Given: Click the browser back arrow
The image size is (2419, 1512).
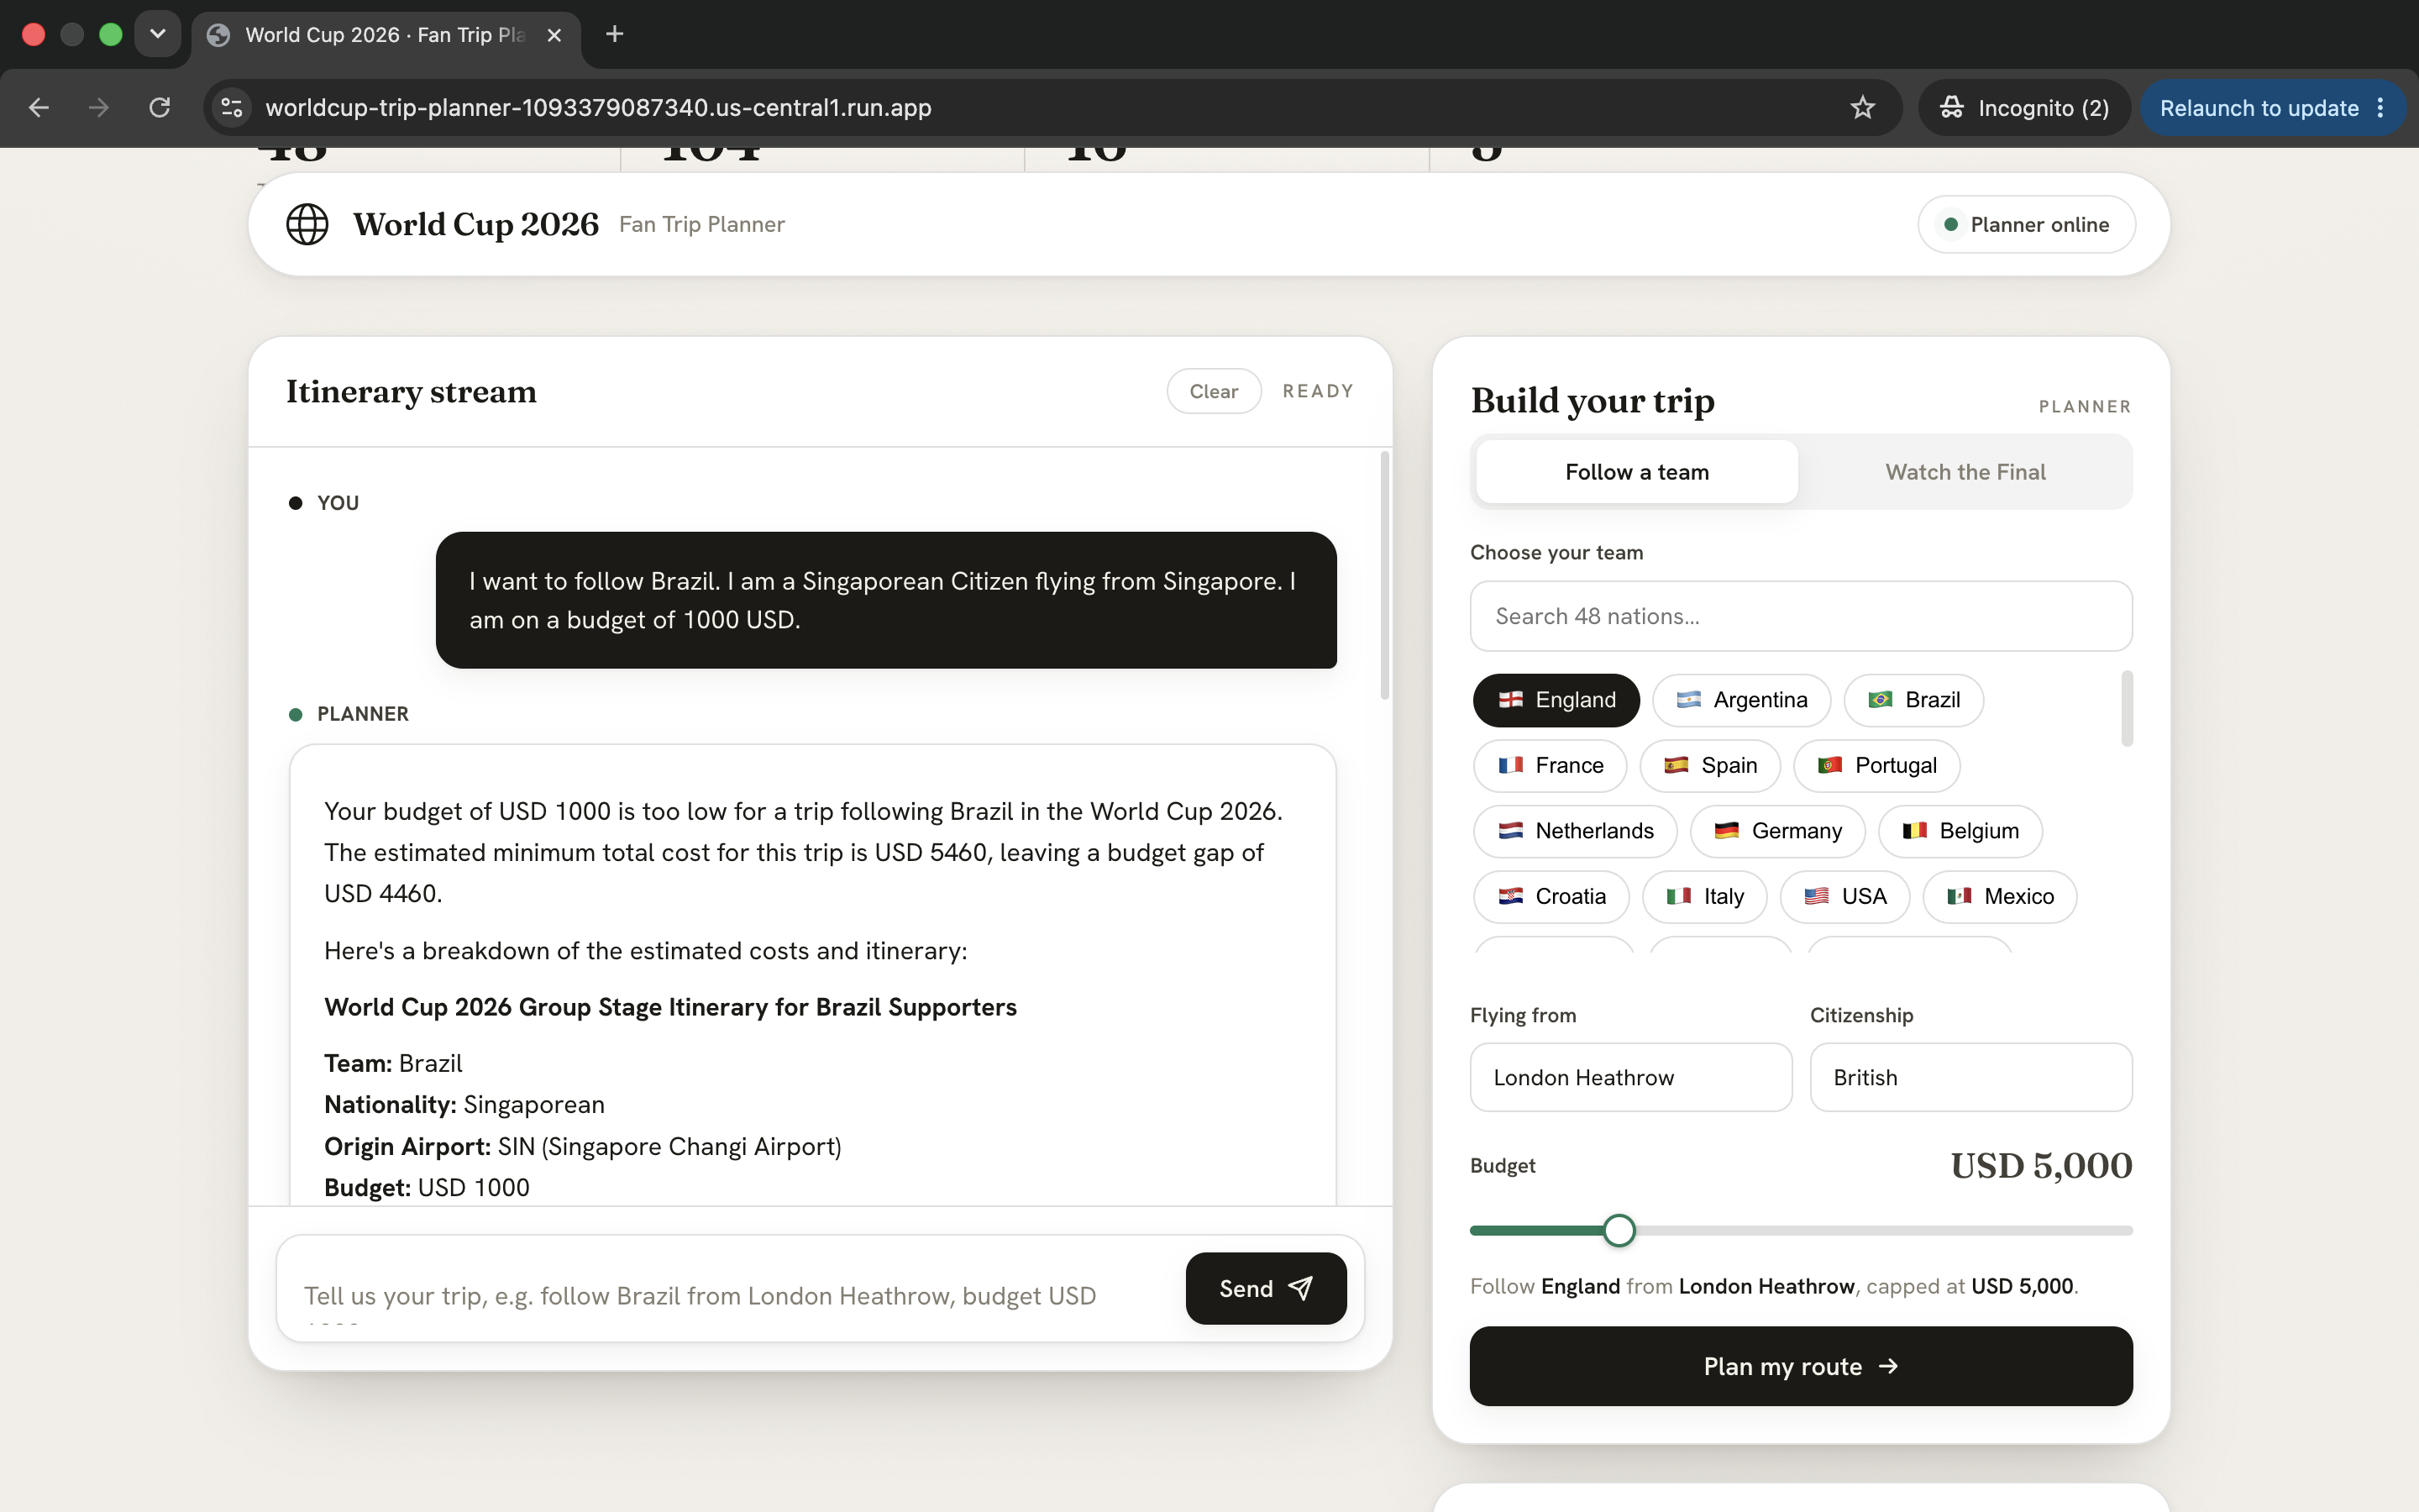Looking at the screenshot, I should tap(39, 108).
